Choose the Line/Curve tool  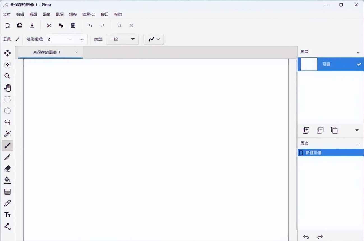[x=8, y=226]
